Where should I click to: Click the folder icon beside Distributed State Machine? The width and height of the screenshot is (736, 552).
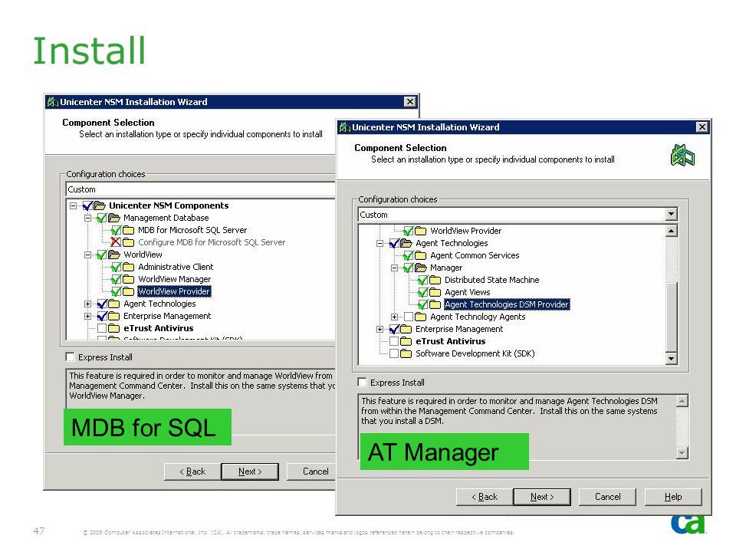(x=435, y=281)
